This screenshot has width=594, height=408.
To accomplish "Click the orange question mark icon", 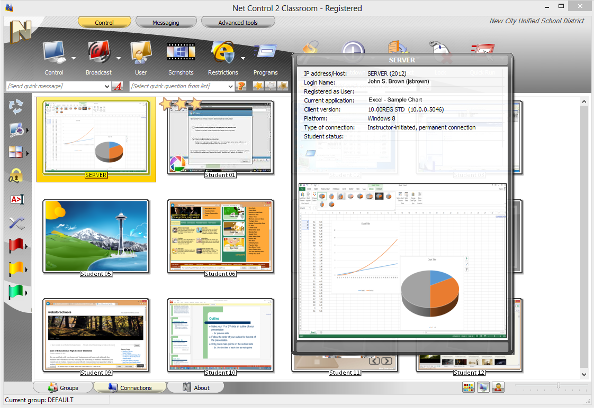I will pos(241,86).
